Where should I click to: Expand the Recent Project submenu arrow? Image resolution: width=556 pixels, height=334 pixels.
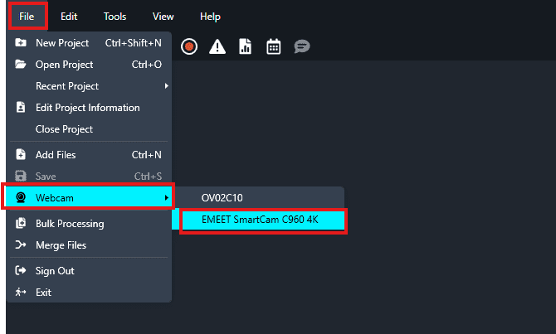point(166,86)
